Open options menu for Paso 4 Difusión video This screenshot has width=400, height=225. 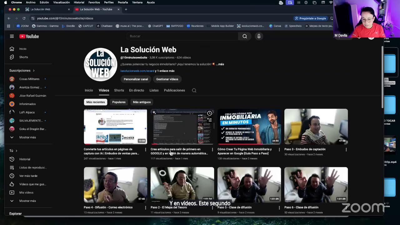coord(145,207)
